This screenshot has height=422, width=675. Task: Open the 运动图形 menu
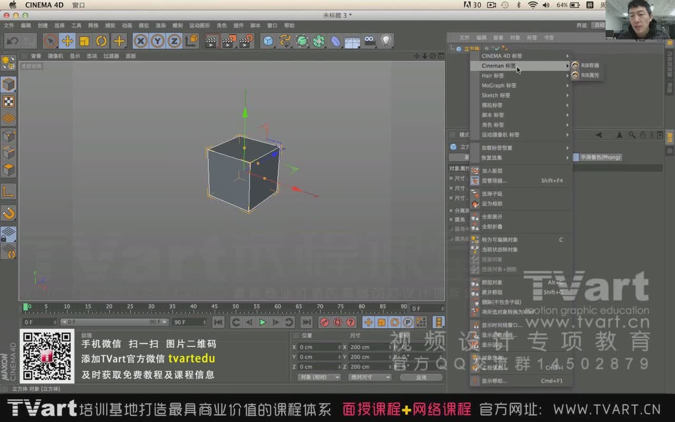[199, 25]
